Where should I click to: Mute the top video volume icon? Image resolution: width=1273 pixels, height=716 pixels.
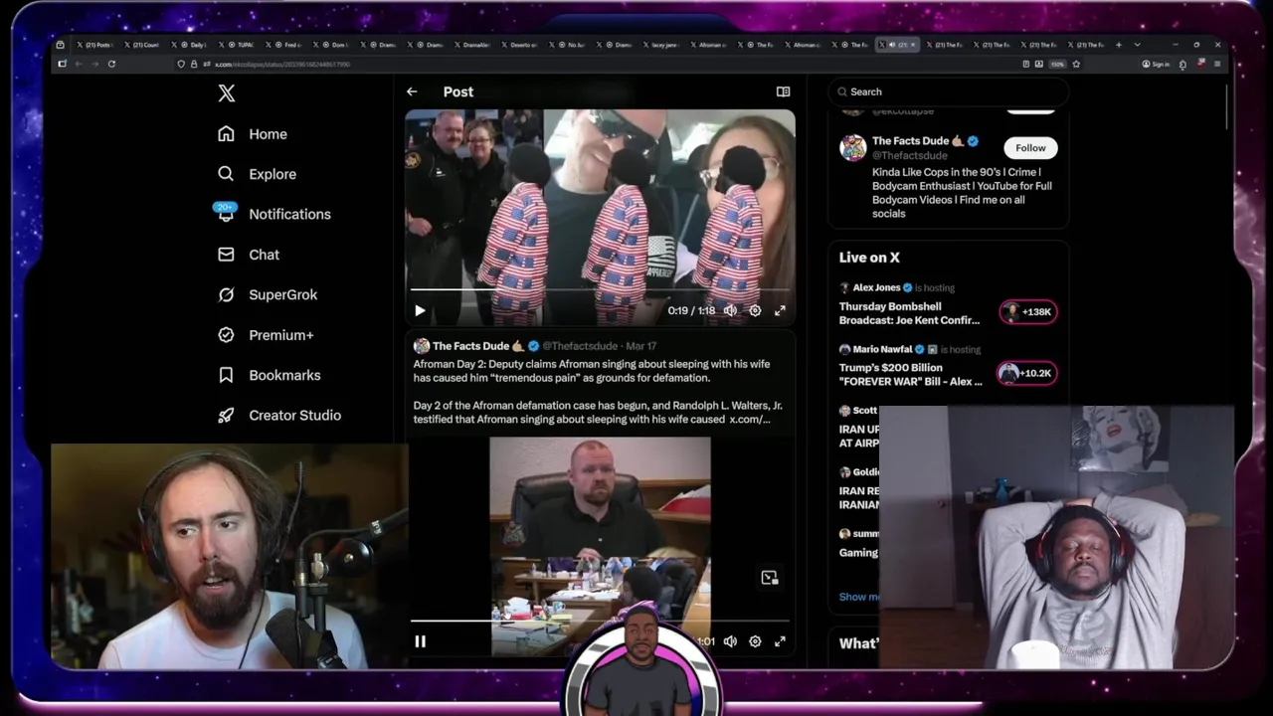(730, 311)
